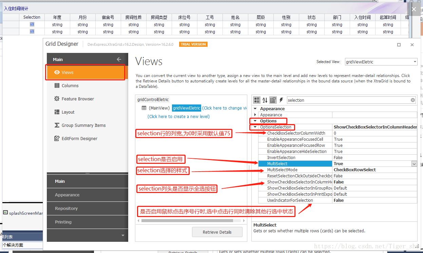Maximize the Grid Designer window
This screenshot has height=253, width=423.
pyautogui.click(x=399, y=45)
